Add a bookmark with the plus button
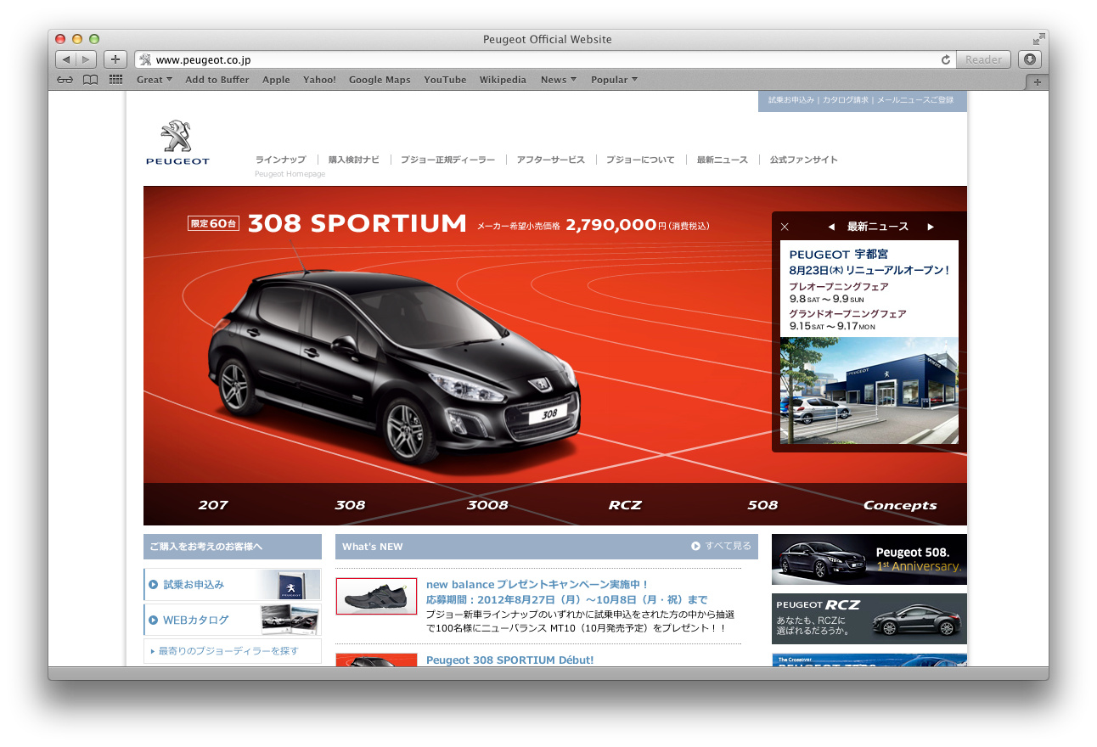This screenshot has height=747, width=1097. click(115, 59)
